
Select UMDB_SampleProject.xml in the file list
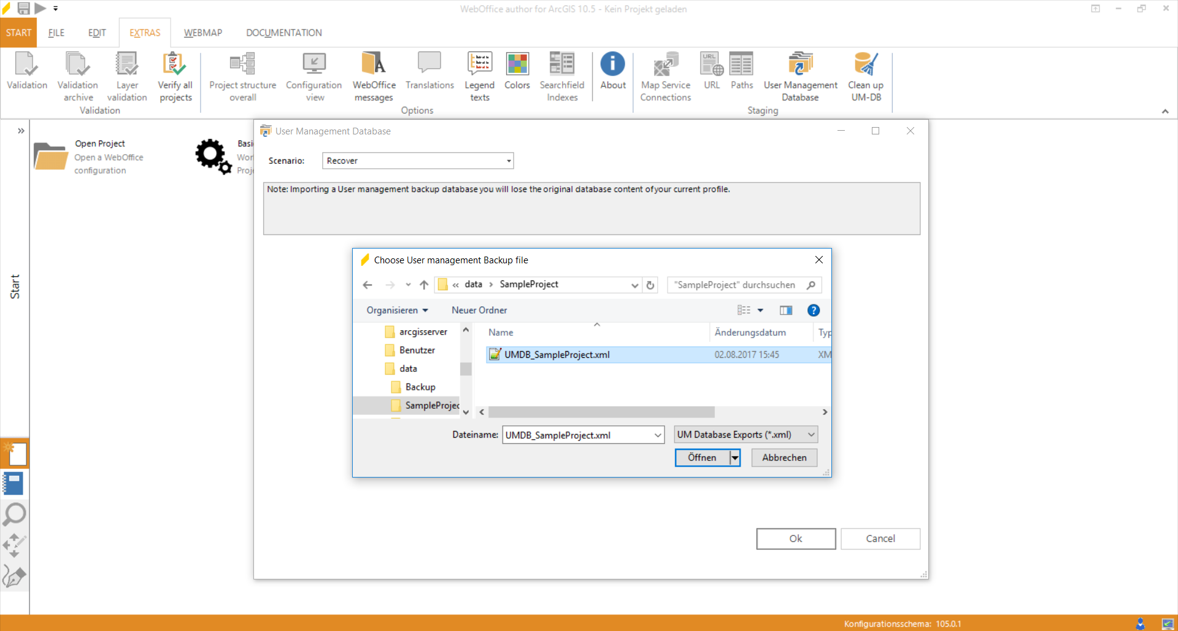(x=556, y=354)
